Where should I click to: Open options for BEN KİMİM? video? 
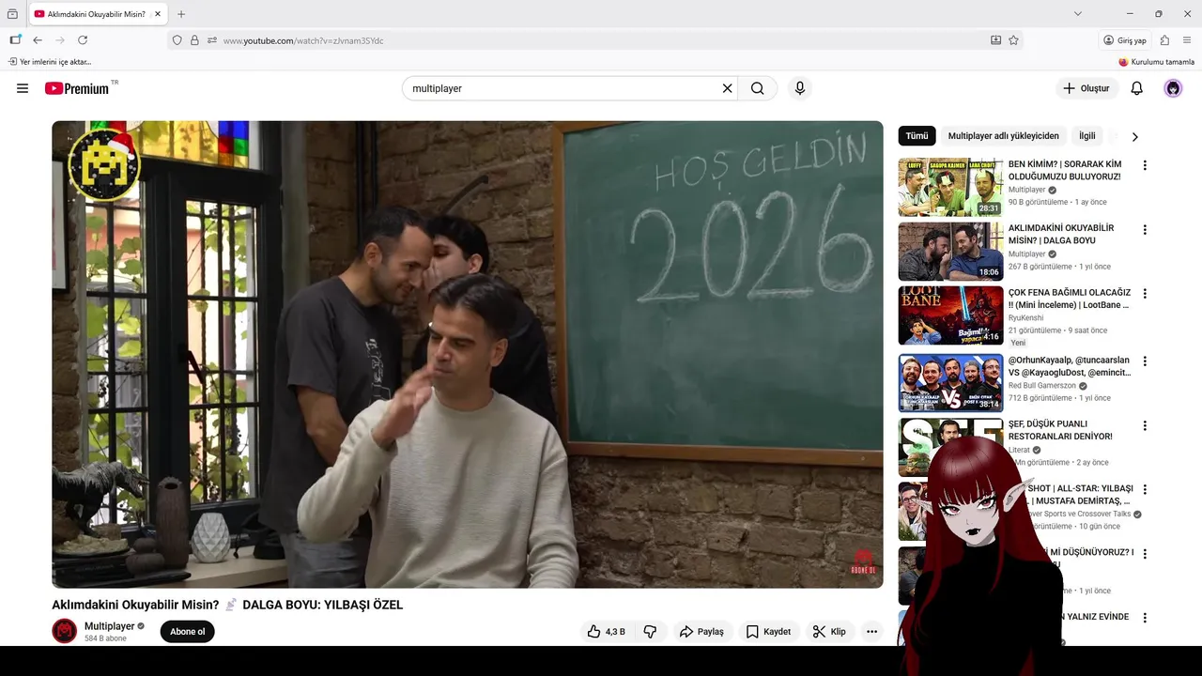pyautogui.click(x=1145, y=165)
